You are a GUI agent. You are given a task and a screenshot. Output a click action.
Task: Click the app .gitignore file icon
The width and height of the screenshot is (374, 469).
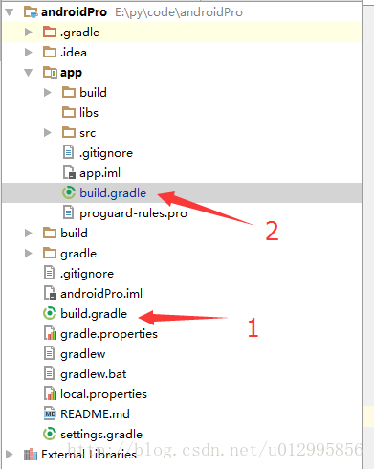[x=68, y=152]
